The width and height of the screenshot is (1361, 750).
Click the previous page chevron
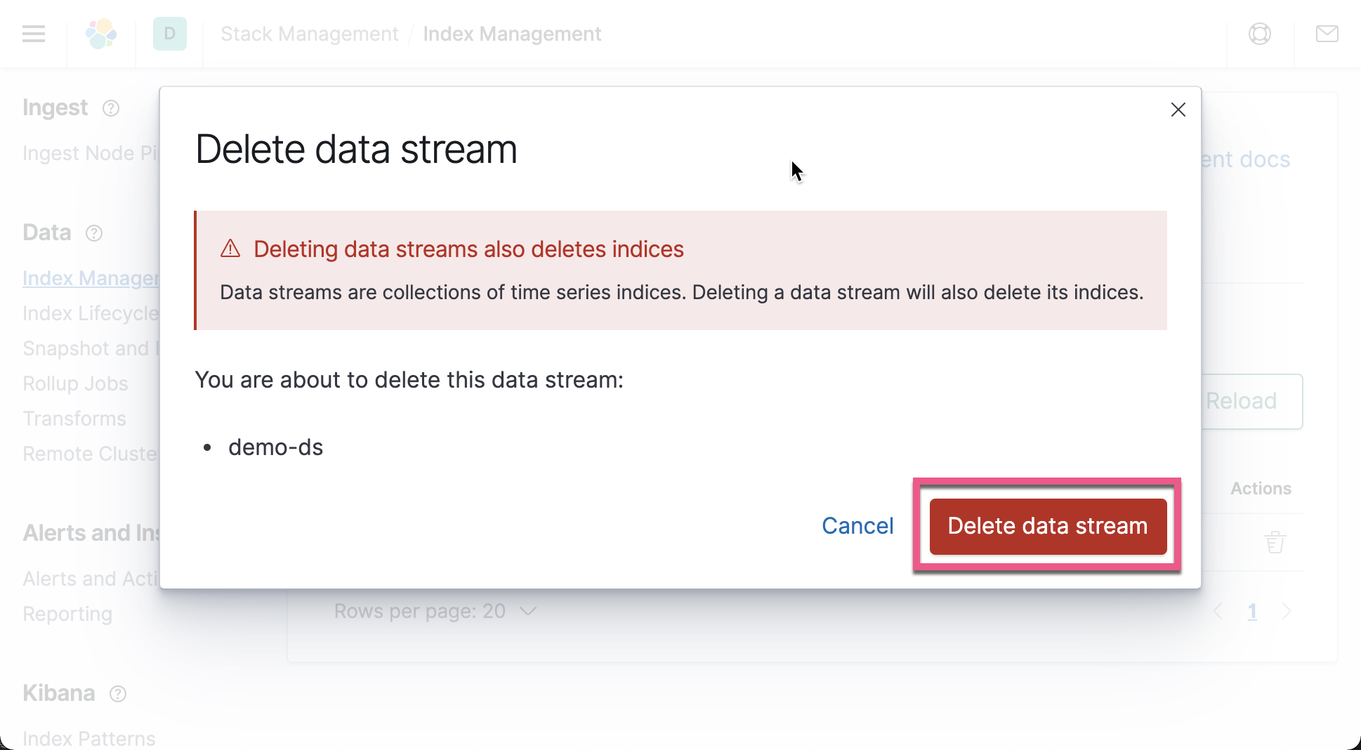pos(1217,611)
